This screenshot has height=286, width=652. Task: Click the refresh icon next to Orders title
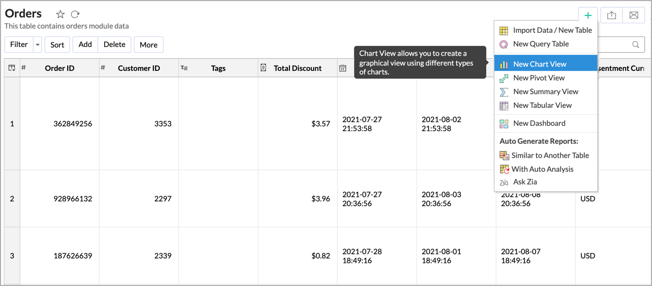(x=75, y=15)
